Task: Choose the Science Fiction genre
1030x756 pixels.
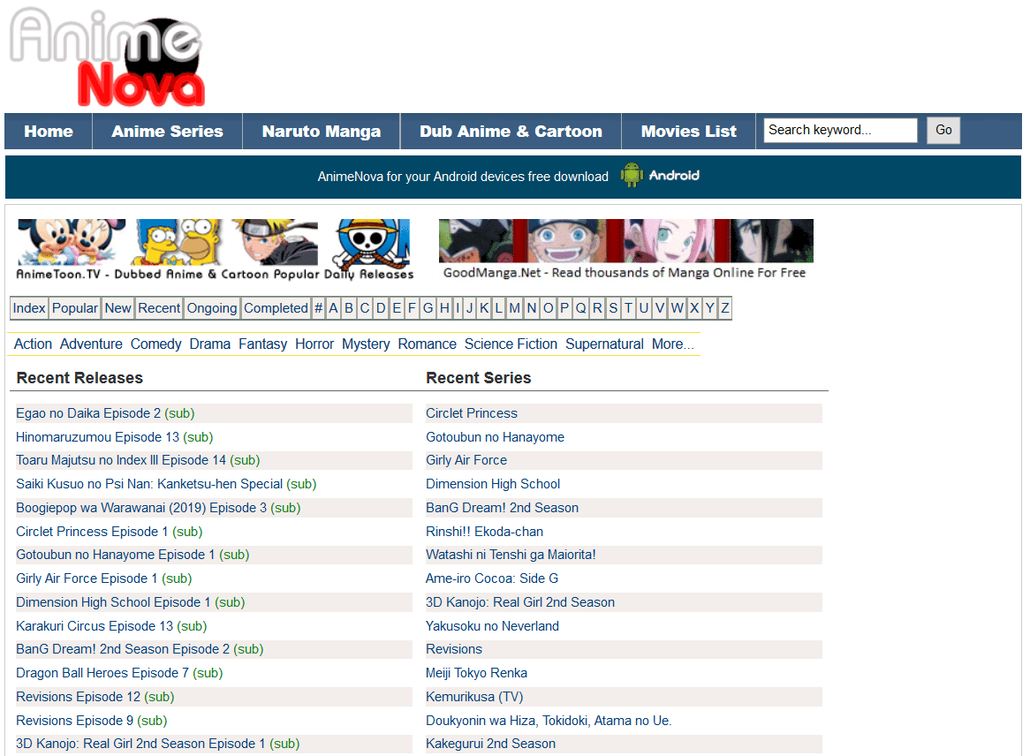Action: coord(511,344)
